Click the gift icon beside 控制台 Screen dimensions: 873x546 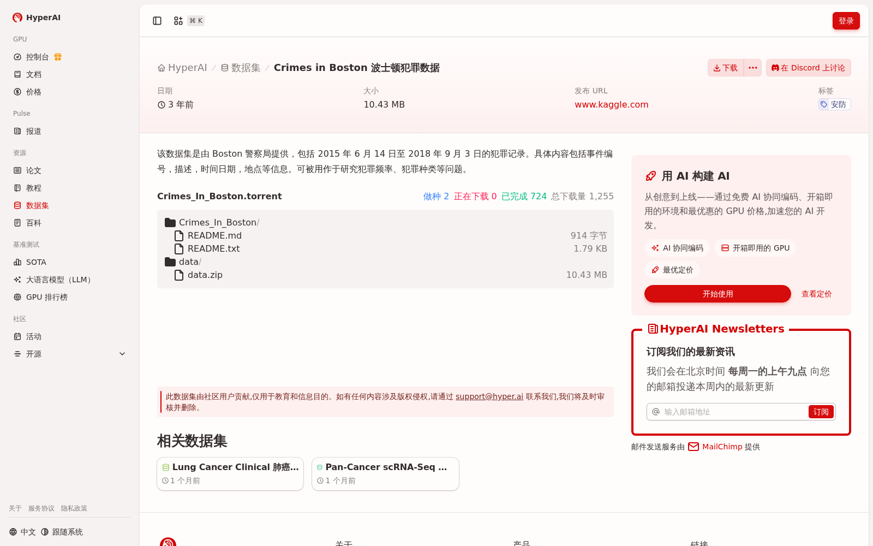[x=58, y=57]
